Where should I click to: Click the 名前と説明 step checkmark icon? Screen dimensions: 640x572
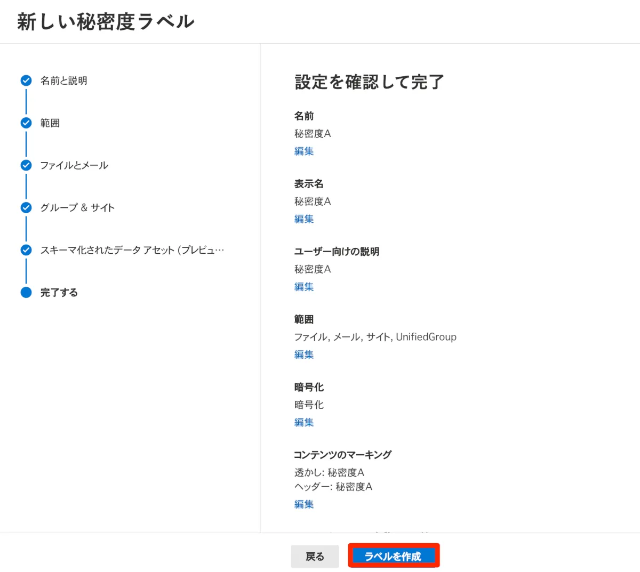26,80
